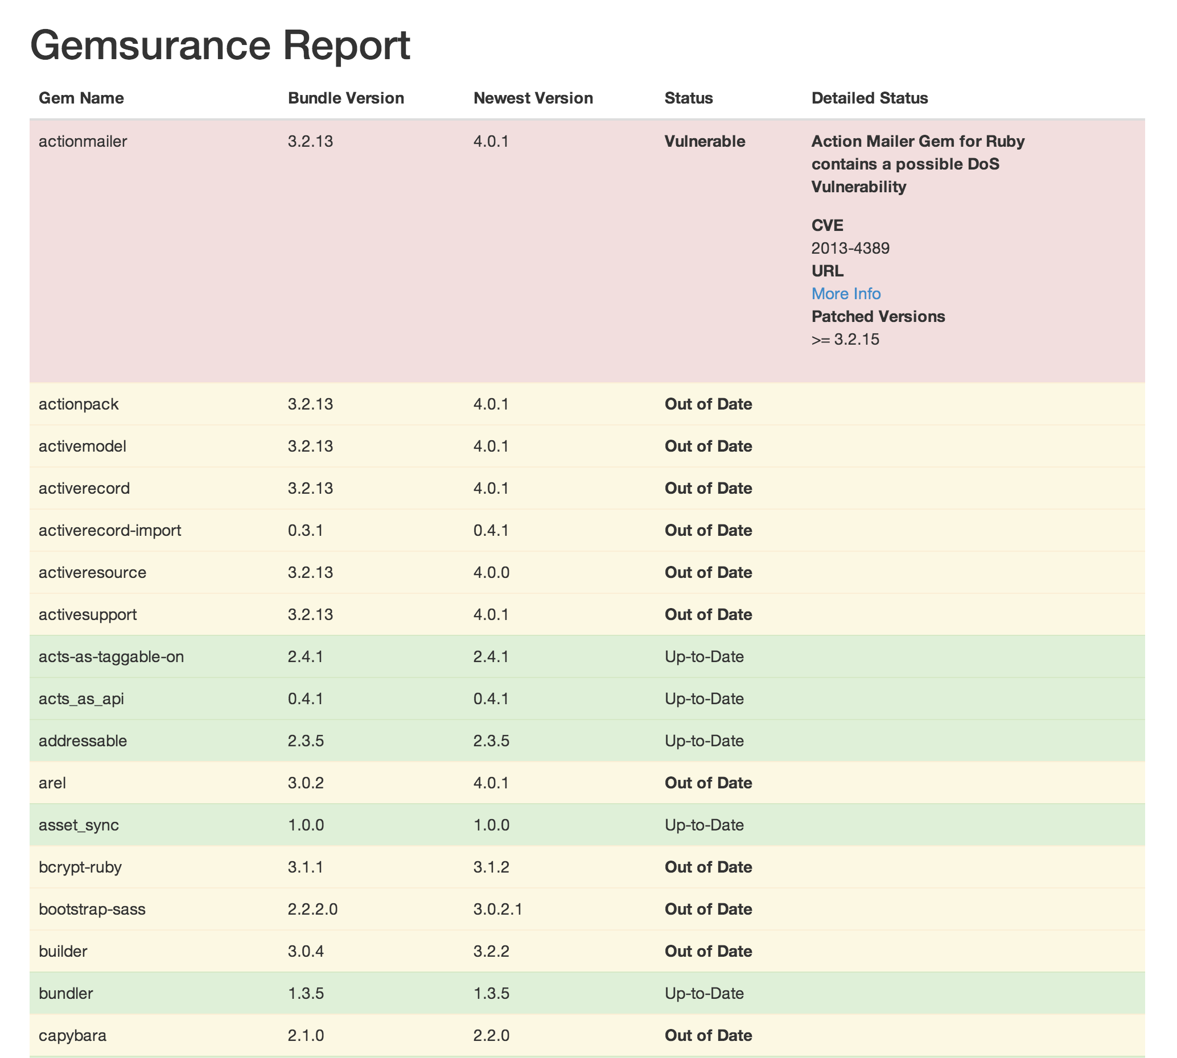The height and width of the screenshot is (1058, 1177).
Task: Click the Detailed Status column header
Action: pyautogui.click(x=869, y=98)
